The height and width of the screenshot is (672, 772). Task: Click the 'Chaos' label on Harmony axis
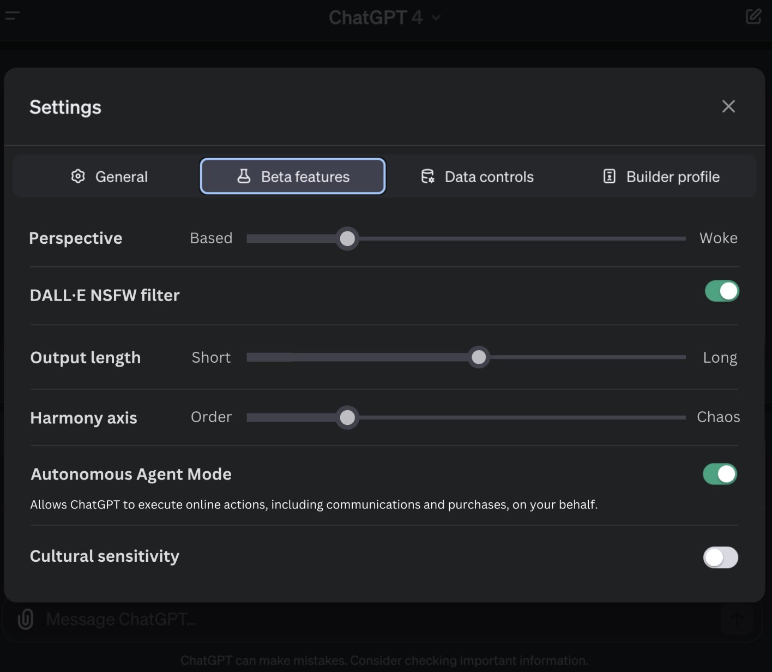[719, 417]
